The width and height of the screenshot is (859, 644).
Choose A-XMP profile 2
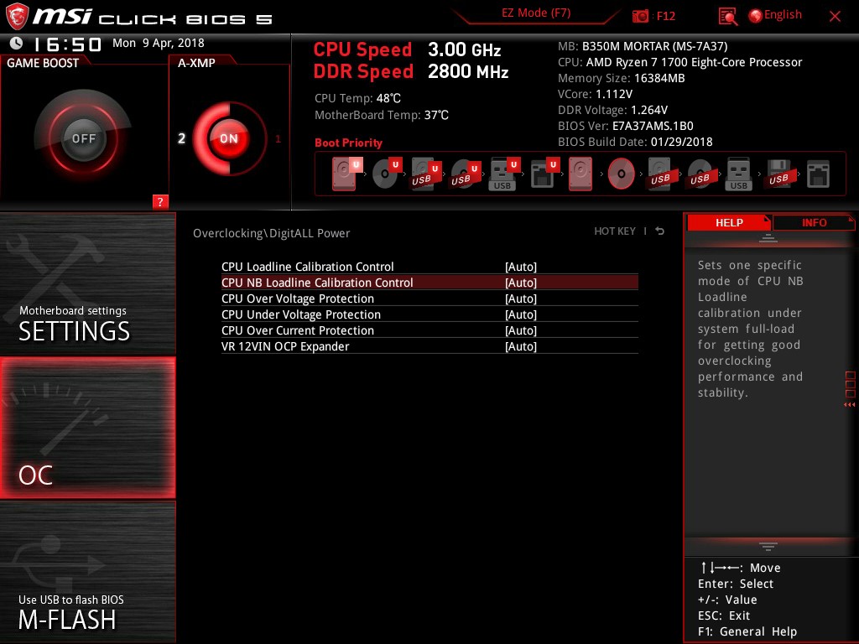pos(181,138)
